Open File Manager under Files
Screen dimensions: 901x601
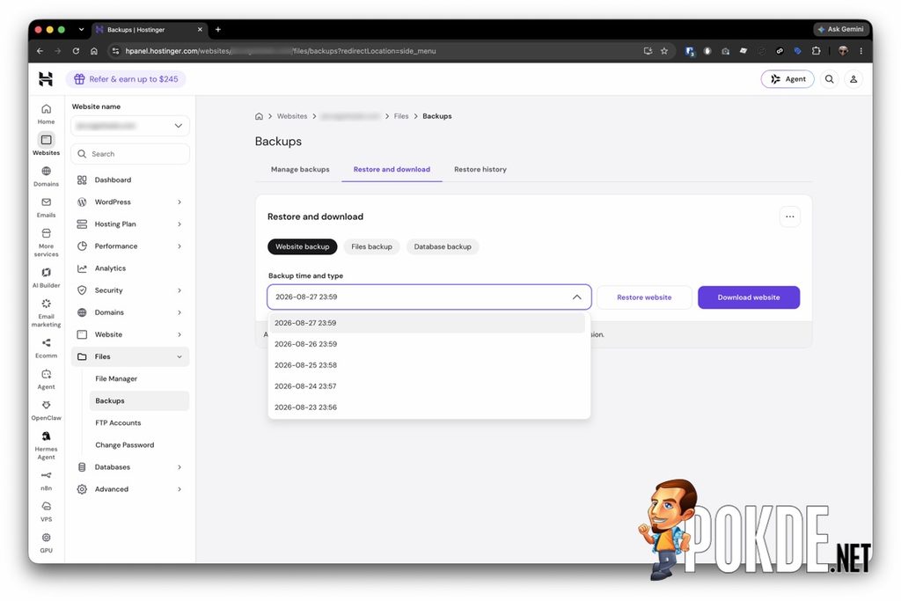coord(139,378)
